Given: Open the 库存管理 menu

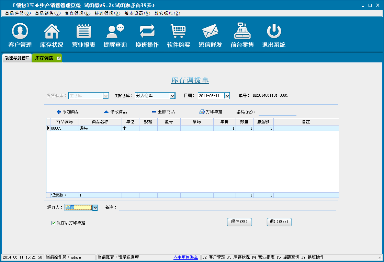Looking at the screenshot, I should (78, 13).
